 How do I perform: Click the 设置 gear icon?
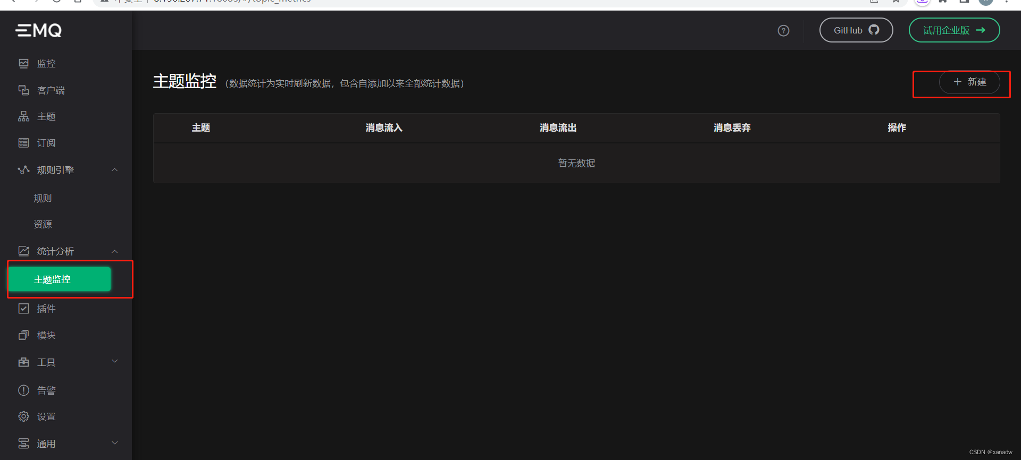(23, 416)
